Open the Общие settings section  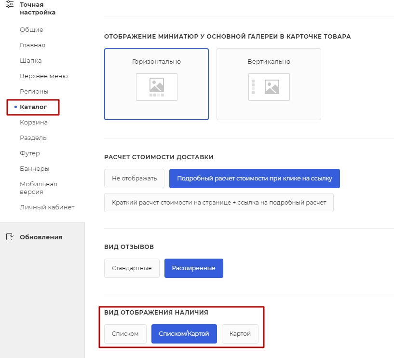(31, 29)
